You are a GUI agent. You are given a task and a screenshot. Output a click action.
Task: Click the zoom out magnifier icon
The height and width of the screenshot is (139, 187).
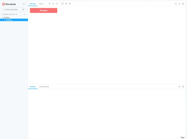point(53,4)
